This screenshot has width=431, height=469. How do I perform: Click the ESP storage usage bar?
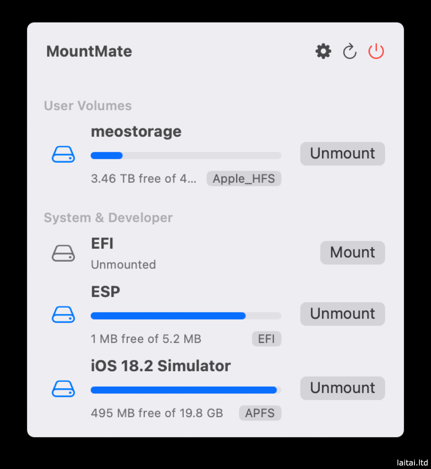click(x=186, y=316)
